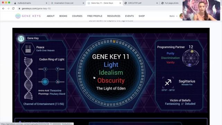The height and width of the screenshot is (125, 222).
Task: Select codon ring node 9
Action: coord(58,69)
